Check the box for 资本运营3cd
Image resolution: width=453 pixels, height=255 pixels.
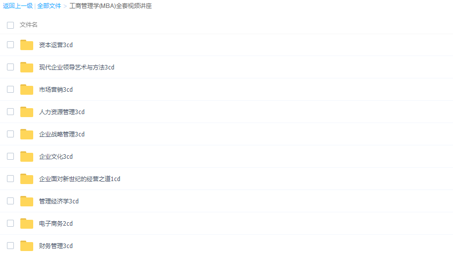pyautogui.click(x=10, y=45)
